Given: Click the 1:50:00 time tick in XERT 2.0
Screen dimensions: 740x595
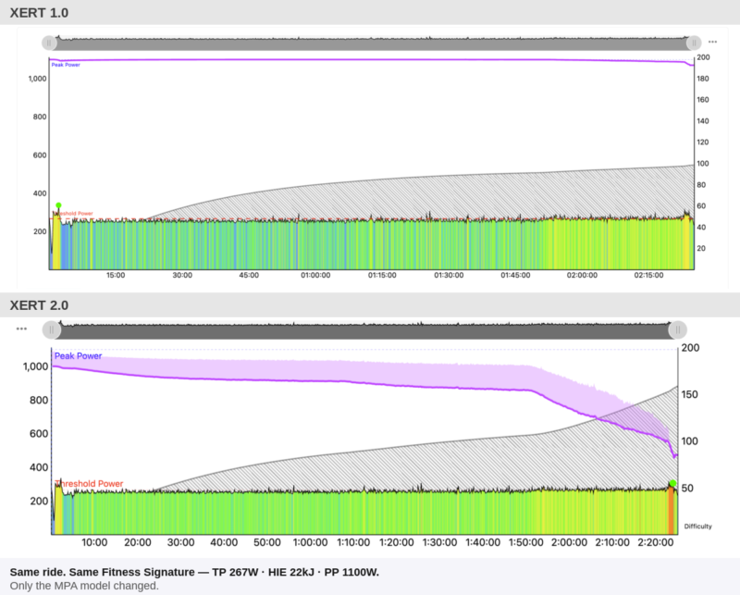Looking at the screenshot, I should click(525, 542).
